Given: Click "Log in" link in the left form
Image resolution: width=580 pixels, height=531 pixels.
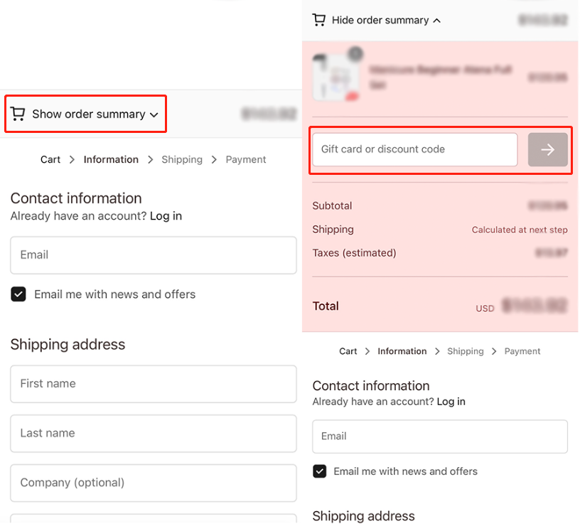Looking at the screenshot, I should tap(166, 215).
